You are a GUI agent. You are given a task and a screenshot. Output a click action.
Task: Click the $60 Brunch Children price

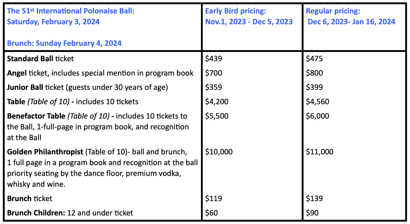coord(211,213)
